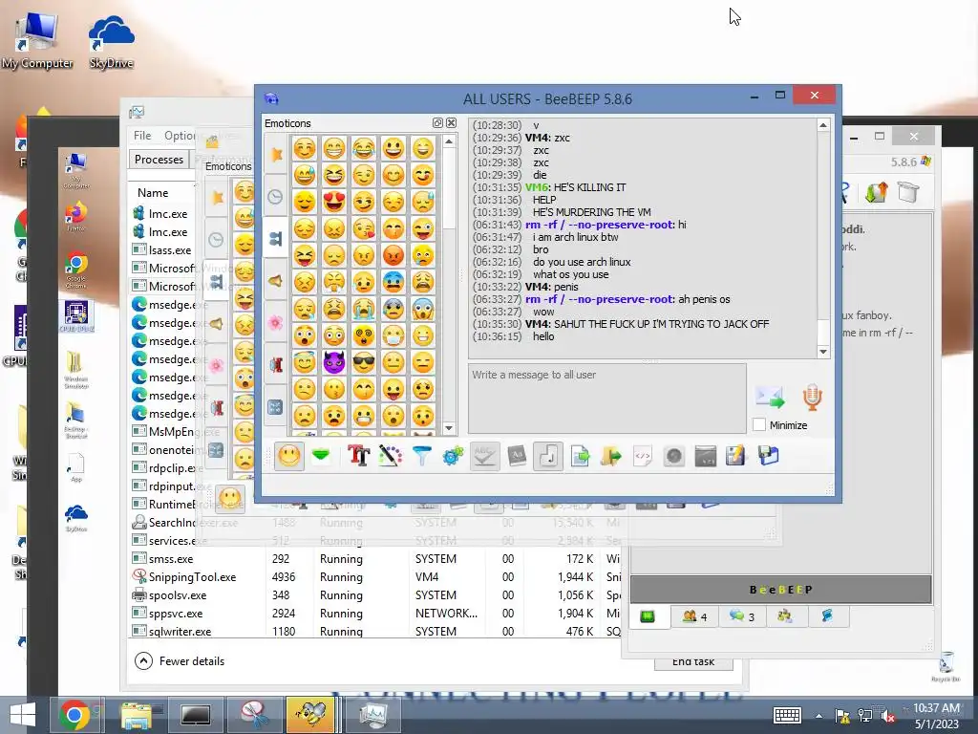Insert the sunglasses emoji
978x734 pixels.
pyautogui.click(x=364, y=362)
